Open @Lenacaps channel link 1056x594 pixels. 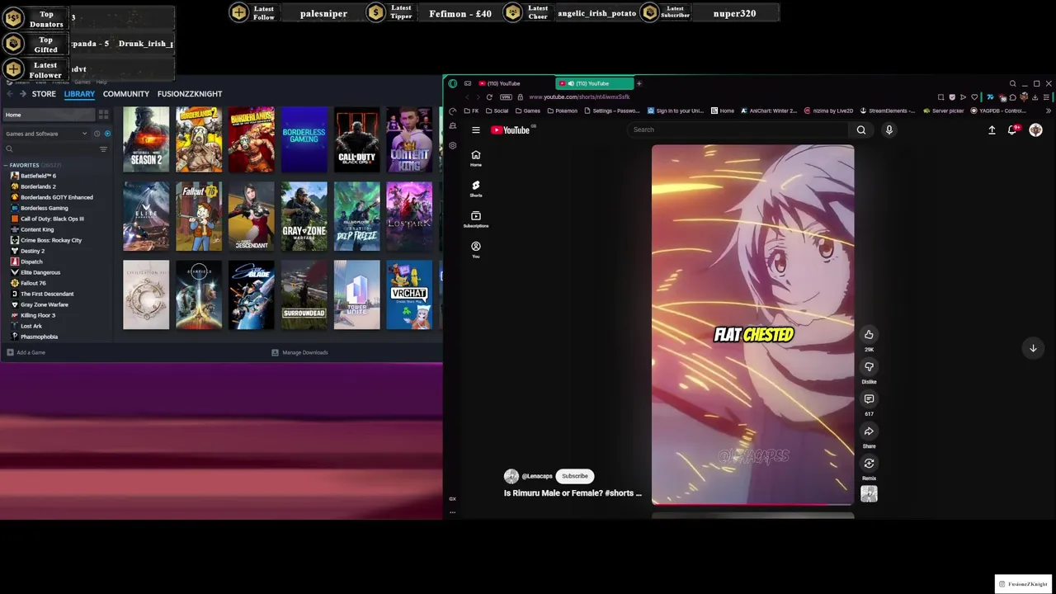[537, 476]
